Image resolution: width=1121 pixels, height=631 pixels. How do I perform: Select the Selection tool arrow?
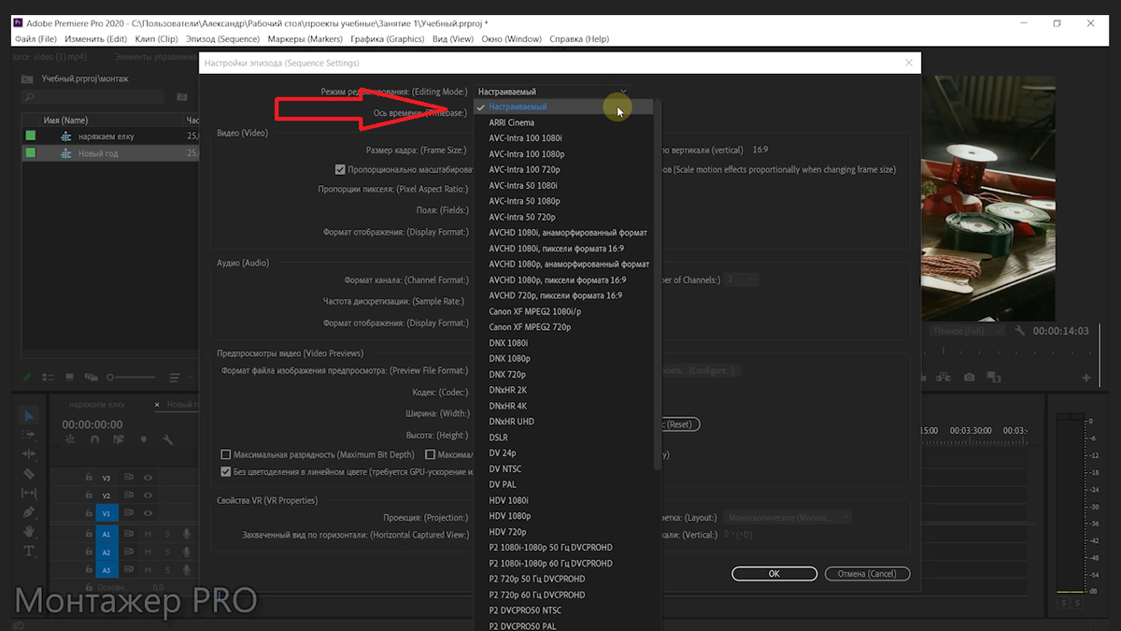click(28, 416)
